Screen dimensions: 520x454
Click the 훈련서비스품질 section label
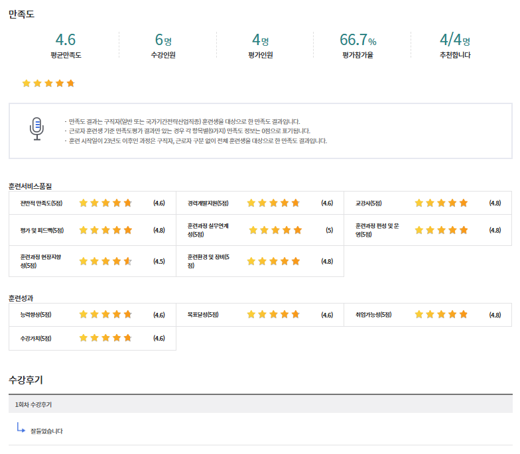coord(30,186)
